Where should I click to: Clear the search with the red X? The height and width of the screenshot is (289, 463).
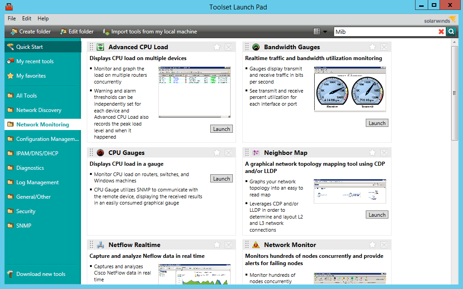pos(441,32)
